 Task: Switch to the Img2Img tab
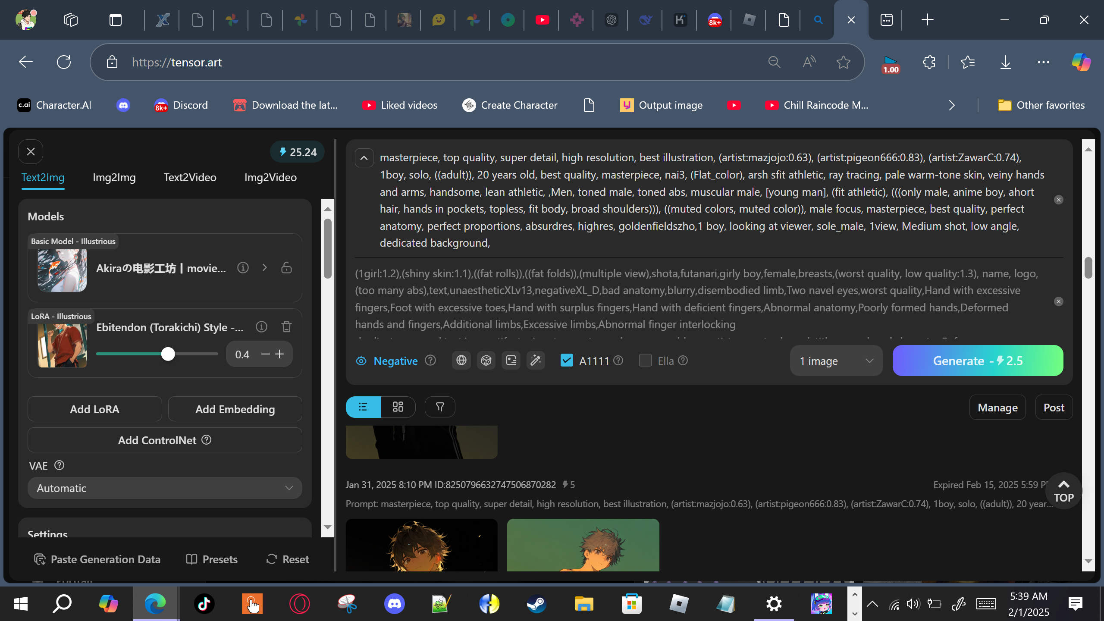[x=114, y=177]
